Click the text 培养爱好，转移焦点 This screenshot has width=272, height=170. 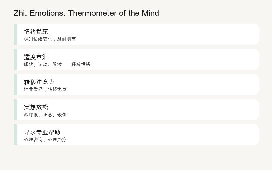45,89
